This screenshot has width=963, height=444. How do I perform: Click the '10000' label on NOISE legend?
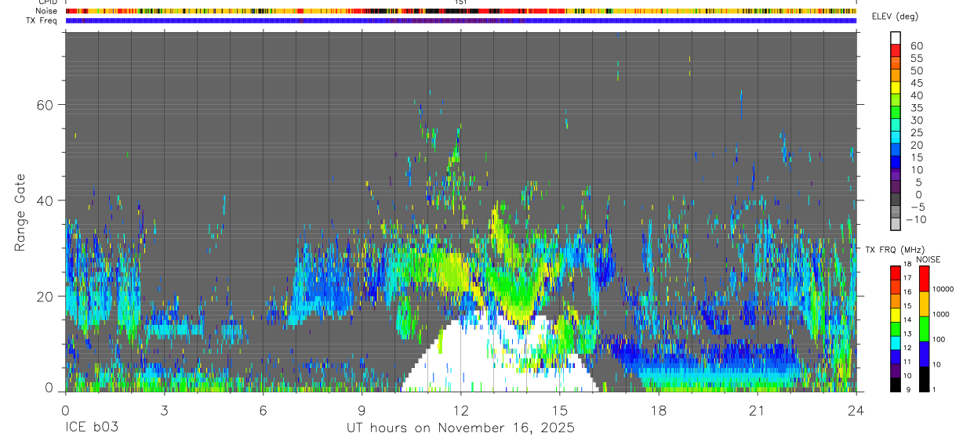point(943,289)
